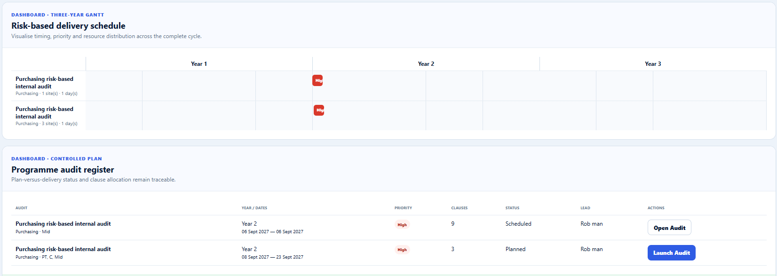
Task: Click the Purchasing · PT, C, Mid subtitle
Action: click(x=39, y=257)
